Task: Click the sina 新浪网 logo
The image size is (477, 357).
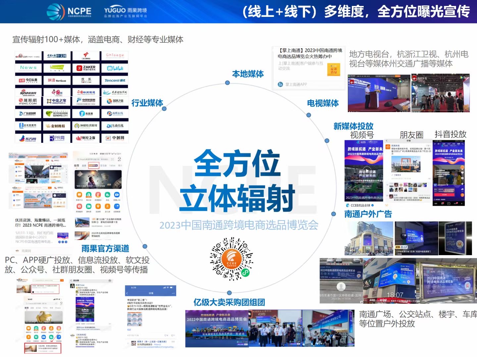Action: [x=28, y=93]
